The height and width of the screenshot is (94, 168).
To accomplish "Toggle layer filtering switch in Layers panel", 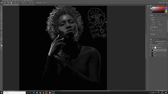I will tap(164, 41).
